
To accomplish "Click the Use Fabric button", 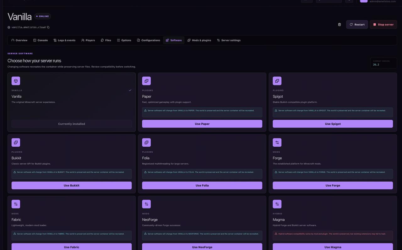I will [72, 247].
